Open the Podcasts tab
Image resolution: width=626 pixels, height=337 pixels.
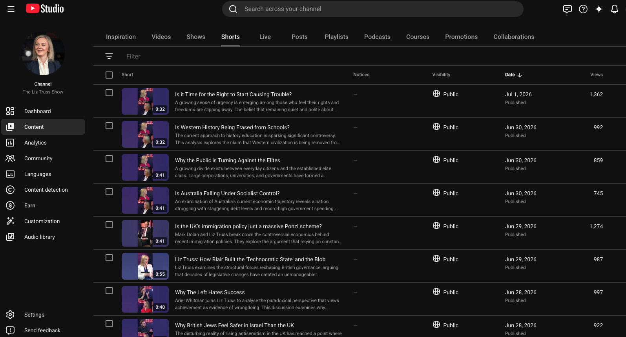(377, 37)
